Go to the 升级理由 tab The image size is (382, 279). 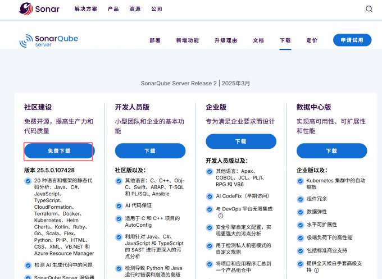pyautogui.click(x=226, y=40)
